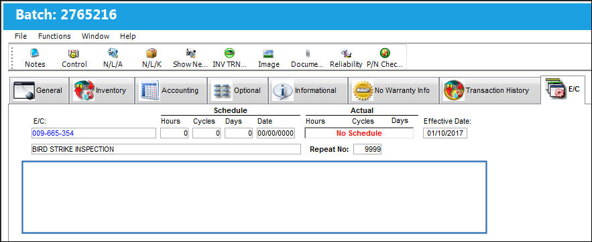Screen dimensions: 592x242
Task: Open the File menu
Action: tap(21, 36)
